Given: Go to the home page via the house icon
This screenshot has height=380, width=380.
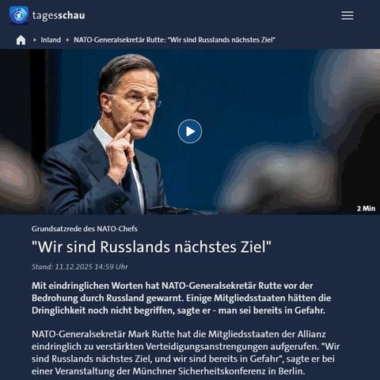Looking at the screenshot, I should pos(21,40).
